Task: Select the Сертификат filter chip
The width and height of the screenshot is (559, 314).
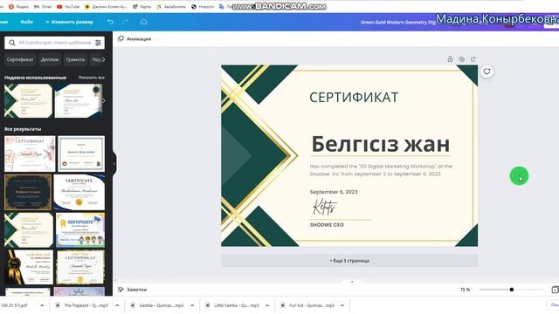Action: (x=20, y=59)
